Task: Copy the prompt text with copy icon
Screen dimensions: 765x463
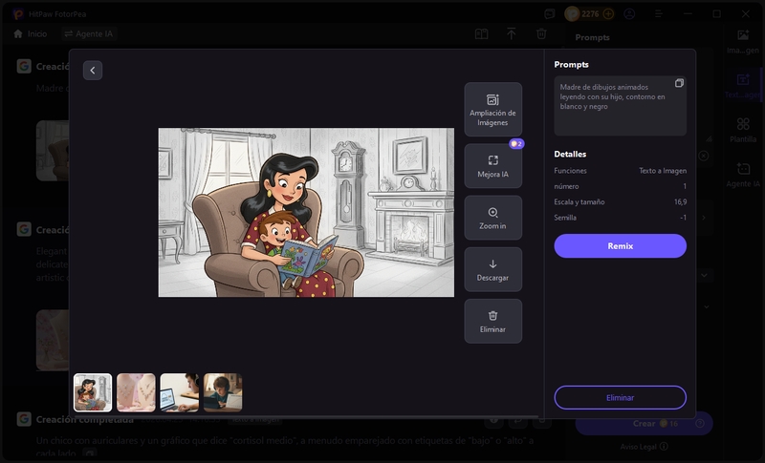Action: coord(679,83)
